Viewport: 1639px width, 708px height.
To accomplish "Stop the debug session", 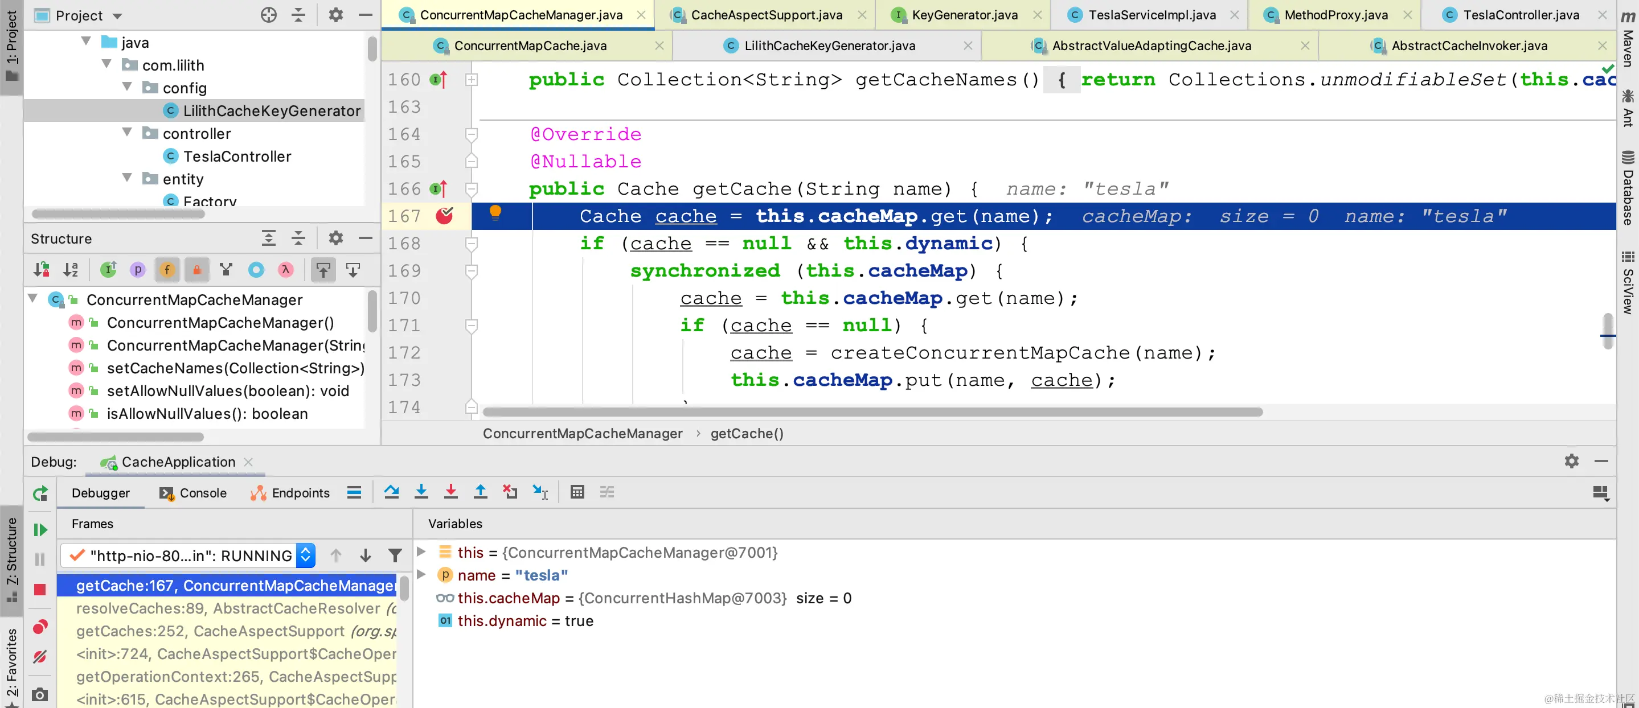I will coord(40,590).
